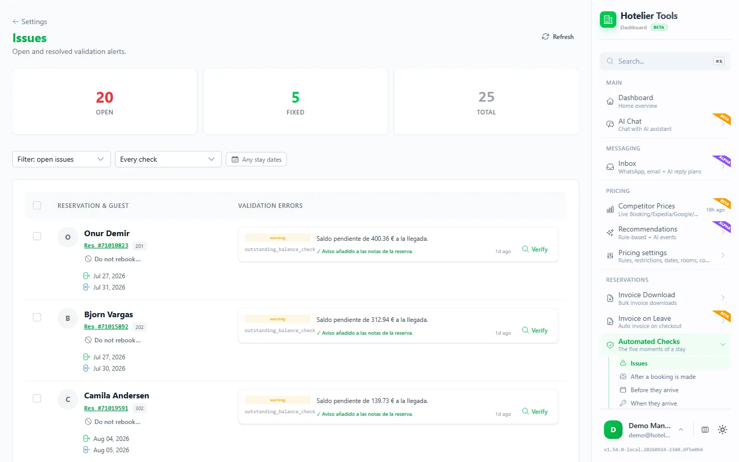The height and width of the screenshot is (462, 739).
Task: Open reservation link Res #71010823
Action: (x=106, y=246)
